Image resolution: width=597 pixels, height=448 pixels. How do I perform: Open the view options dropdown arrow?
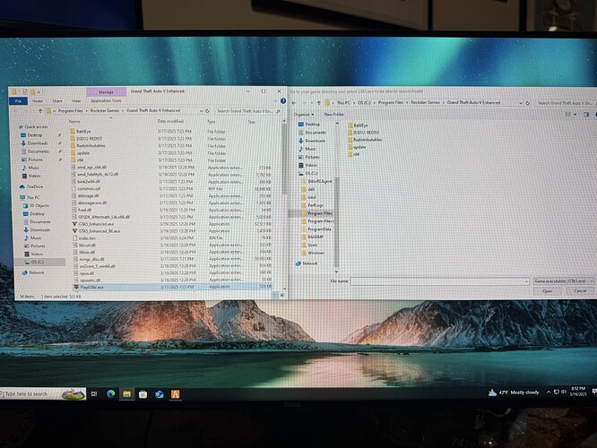tap(575, 114)
